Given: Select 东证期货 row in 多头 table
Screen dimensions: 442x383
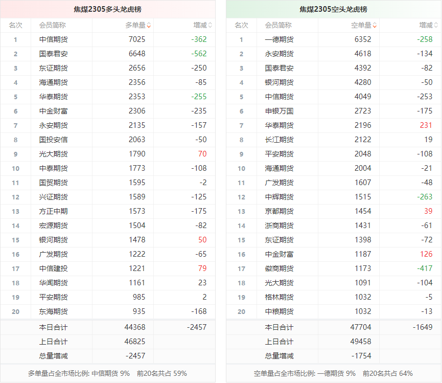Looking at the screenshot, I should click(x=53, y=68).
